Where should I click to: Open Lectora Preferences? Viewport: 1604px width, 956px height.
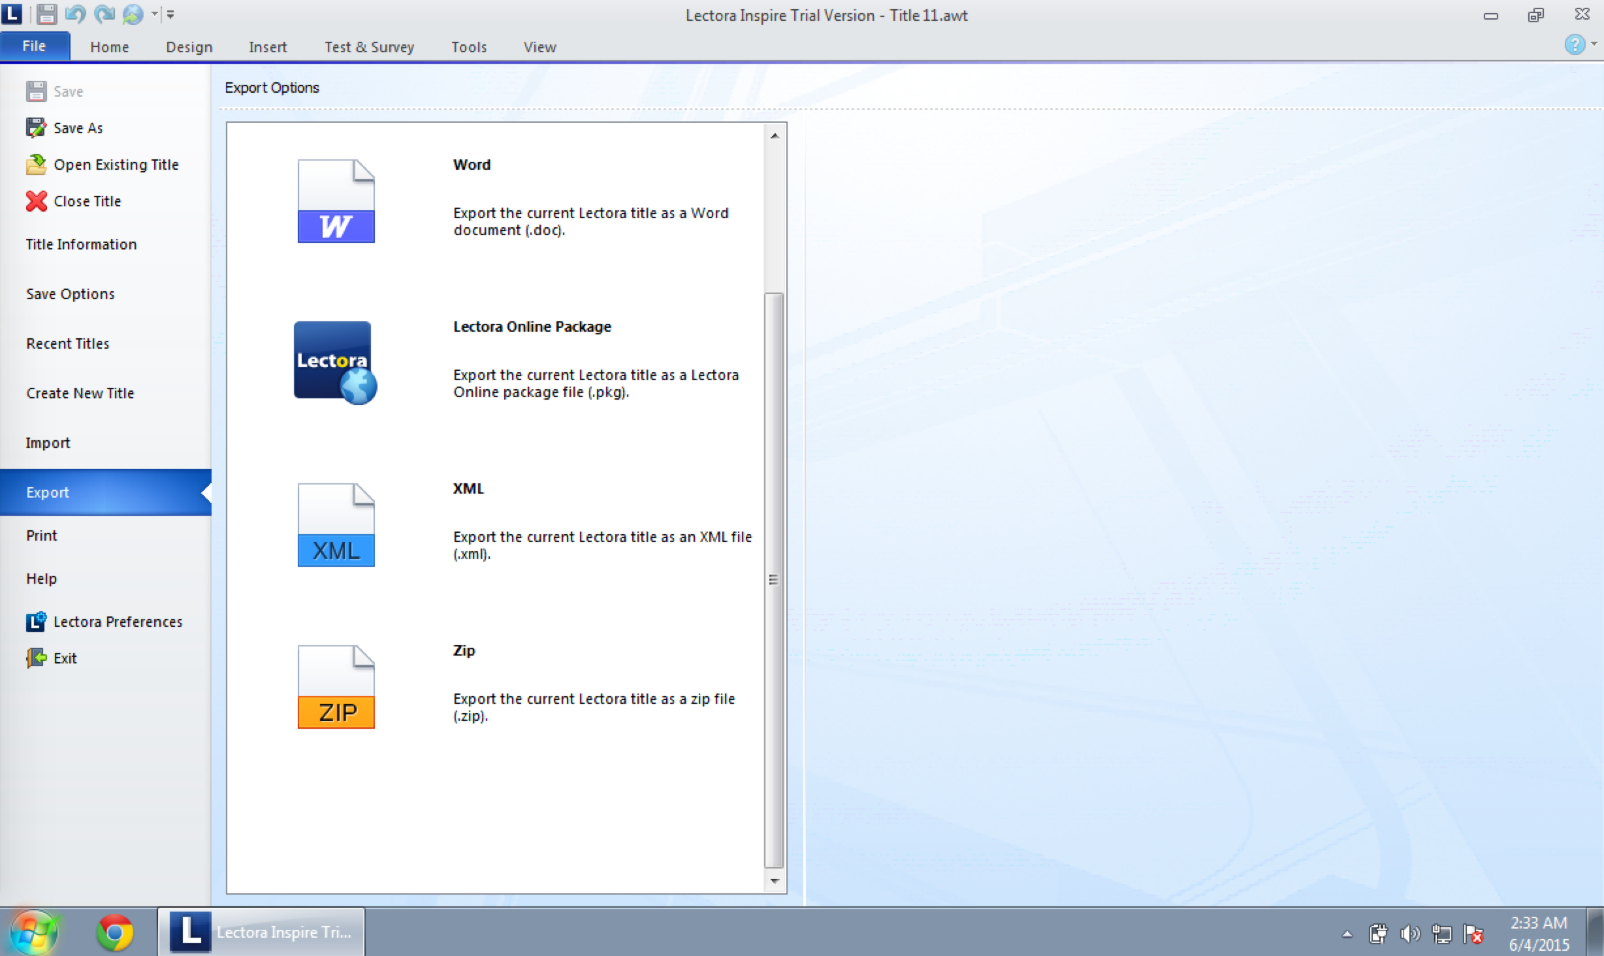(x=118, y=622)
